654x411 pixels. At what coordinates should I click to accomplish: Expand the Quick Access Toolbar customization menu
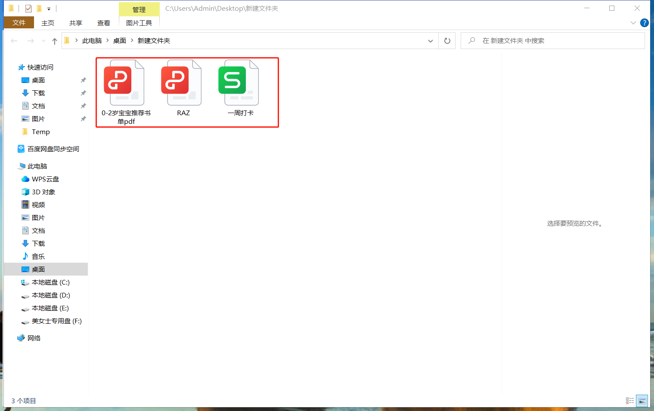point(49,8)
